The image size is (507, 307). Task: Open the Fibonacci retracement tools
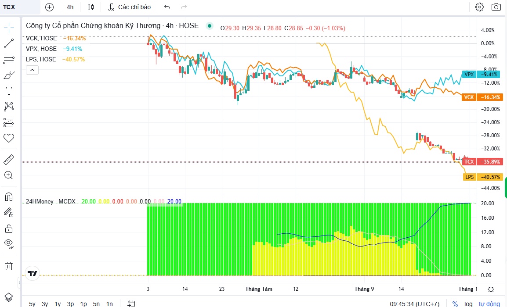click(x=9, y=59)
